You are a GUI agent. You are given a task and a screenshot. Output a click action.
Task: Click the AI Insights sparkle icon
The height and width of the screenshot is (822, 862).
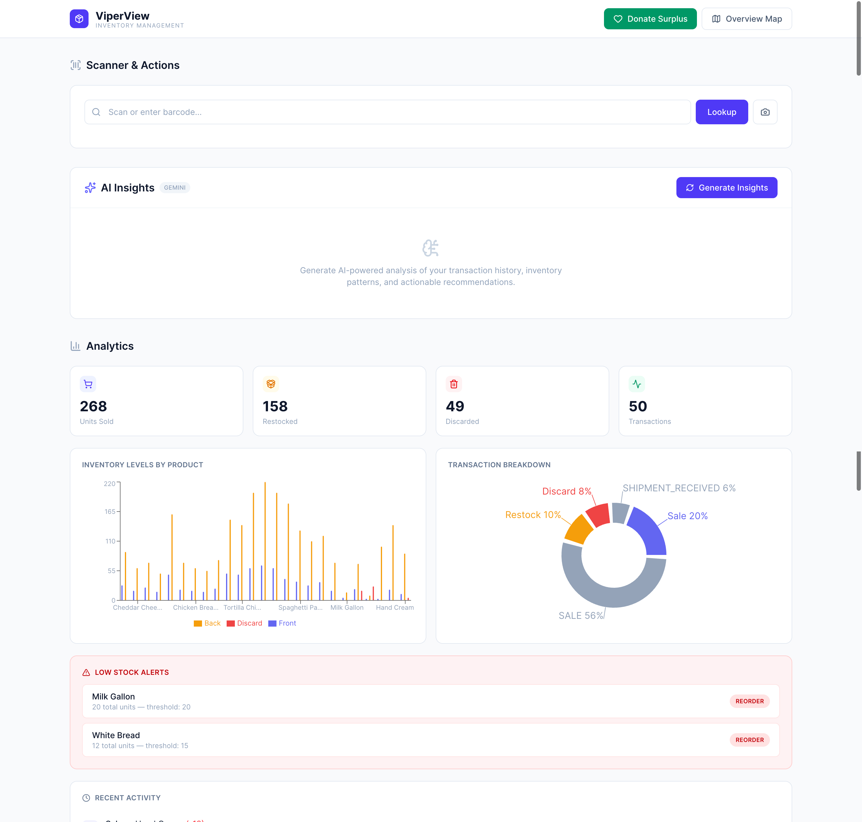tap(90, 188)
